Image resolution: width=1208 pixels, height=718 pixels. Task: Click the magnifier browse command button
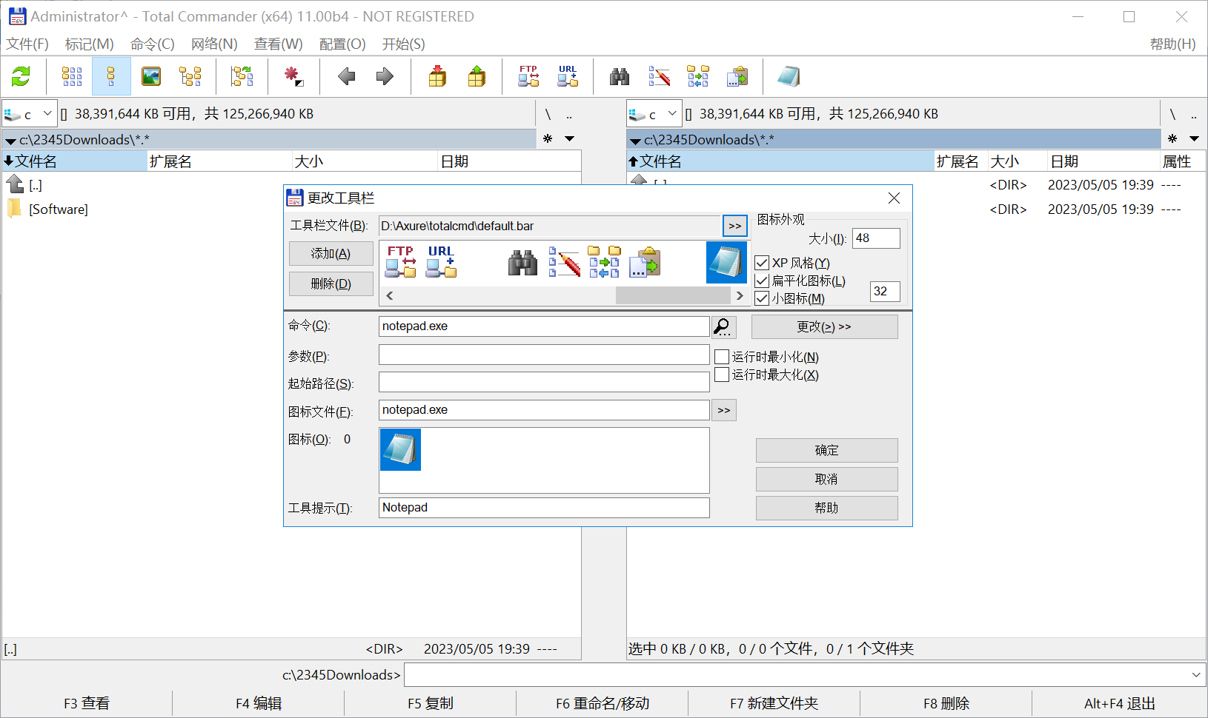[x=723, y=326]
